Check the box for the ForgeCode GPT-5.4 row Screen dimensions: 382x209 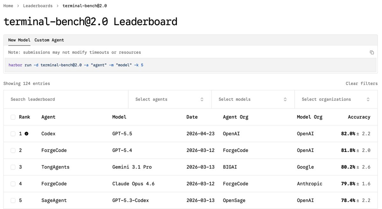click(x=13, y=150)
